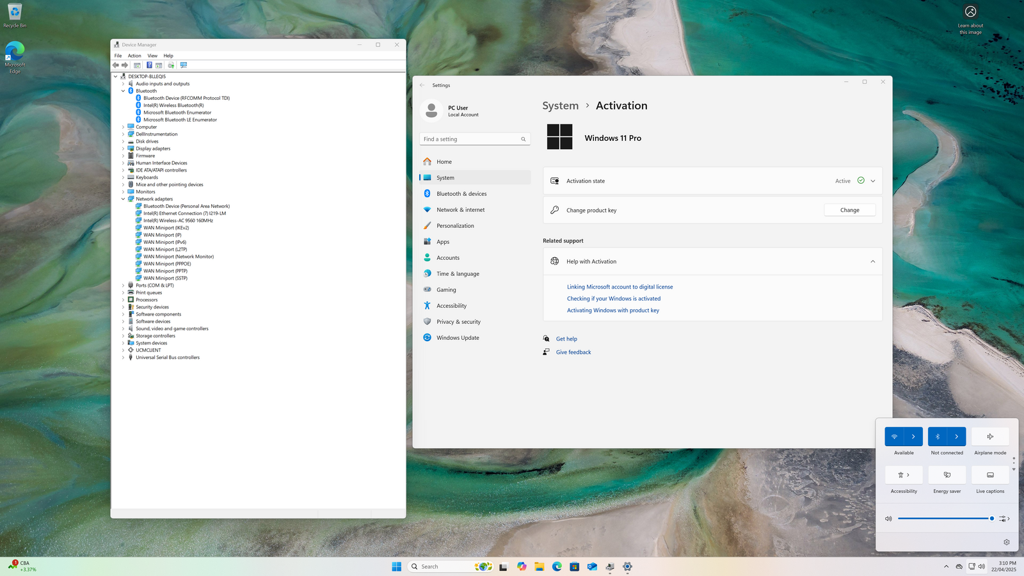Viewport: 1024px width, 576px height.
Task: Open the Windows Start button
Action: [397, 566]
